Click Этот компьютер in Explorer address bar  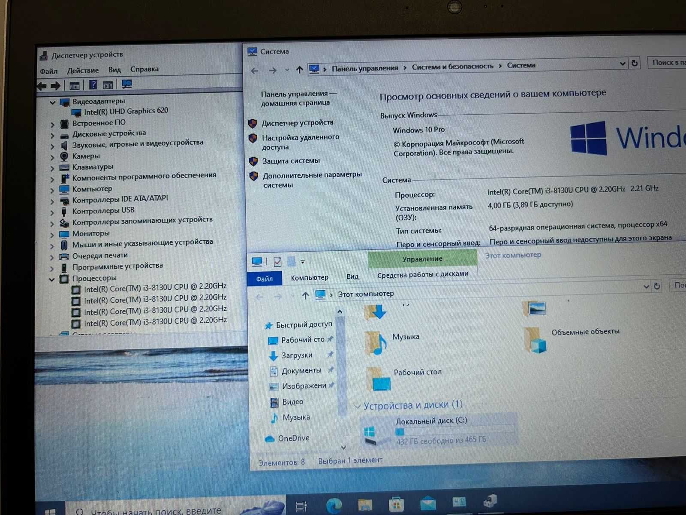[x=366, y=294]
